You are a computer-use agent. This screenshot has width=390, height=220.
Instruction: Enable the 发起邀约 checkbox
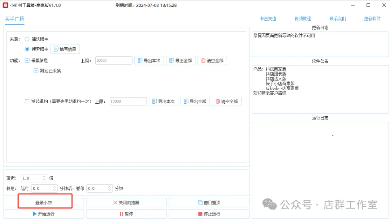27,102
